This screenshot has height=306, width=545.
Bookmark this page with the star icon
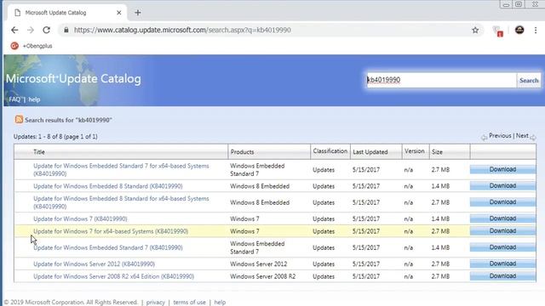point(475,31)
